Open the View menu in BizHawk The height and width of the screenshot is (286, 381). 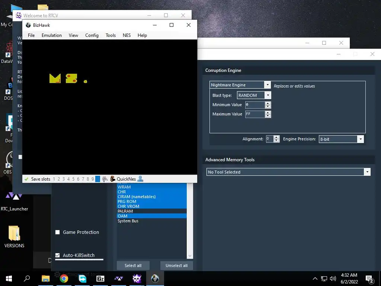click(73, 35)
